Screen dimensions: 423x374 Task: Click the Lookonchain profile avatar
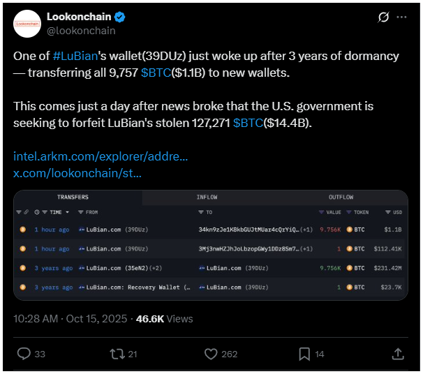click(x=27, y=24)
